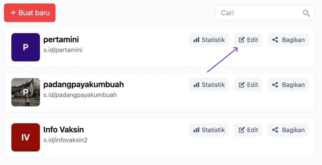
Task: Edit the Info Vaksin entry
Action: pos(248,130)
